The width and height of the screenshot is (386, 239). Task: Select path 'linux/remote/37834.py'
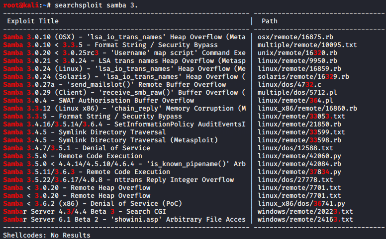(x=299, y=172)
